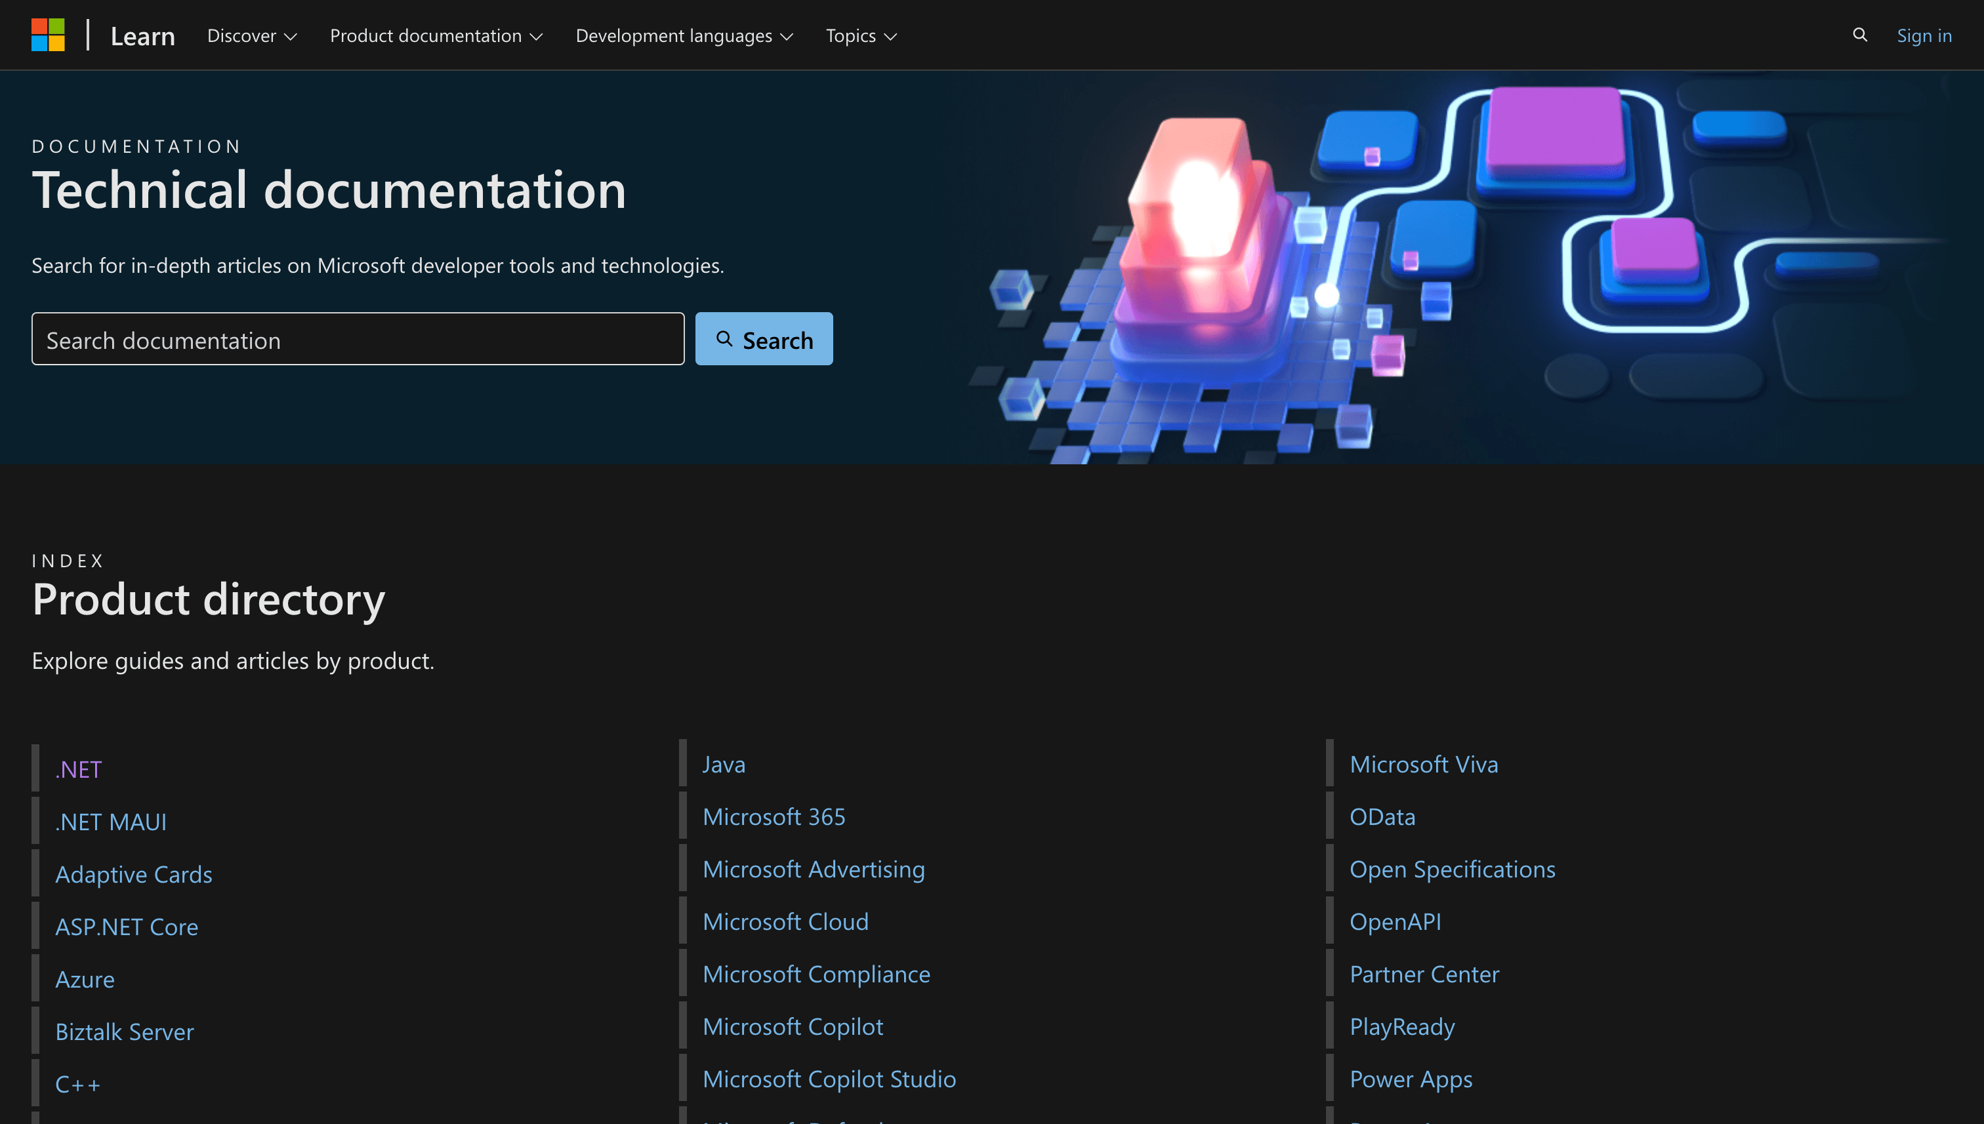Open the Java documentation link
Image resolution: width=1984 pixels, height=1124 pixels.
[724, 764]
